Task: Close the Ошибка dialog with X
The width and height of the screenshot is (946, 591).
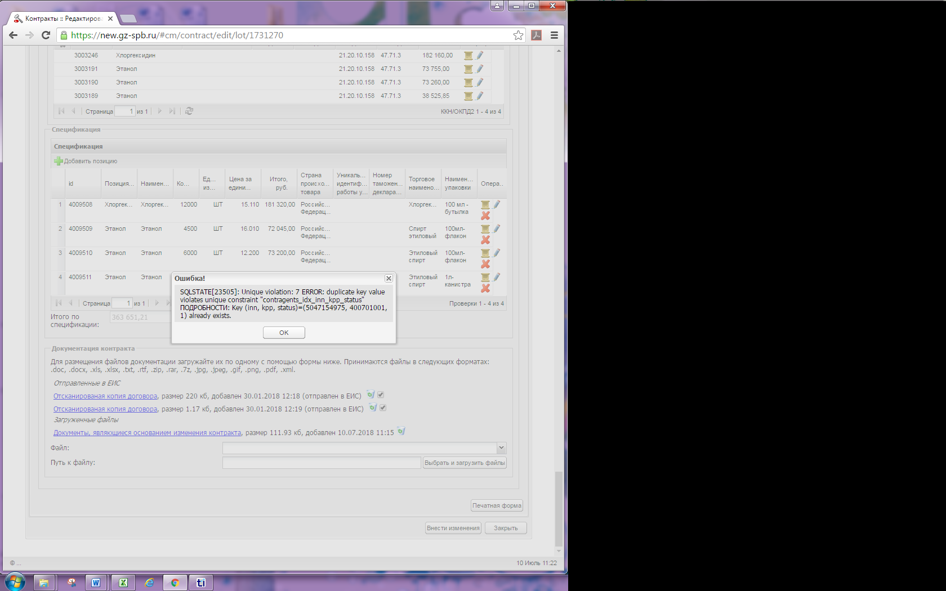Action: [389, 279]
